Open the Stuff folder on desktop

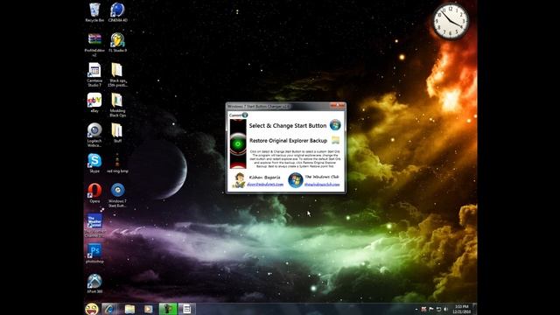pos(117,133)
